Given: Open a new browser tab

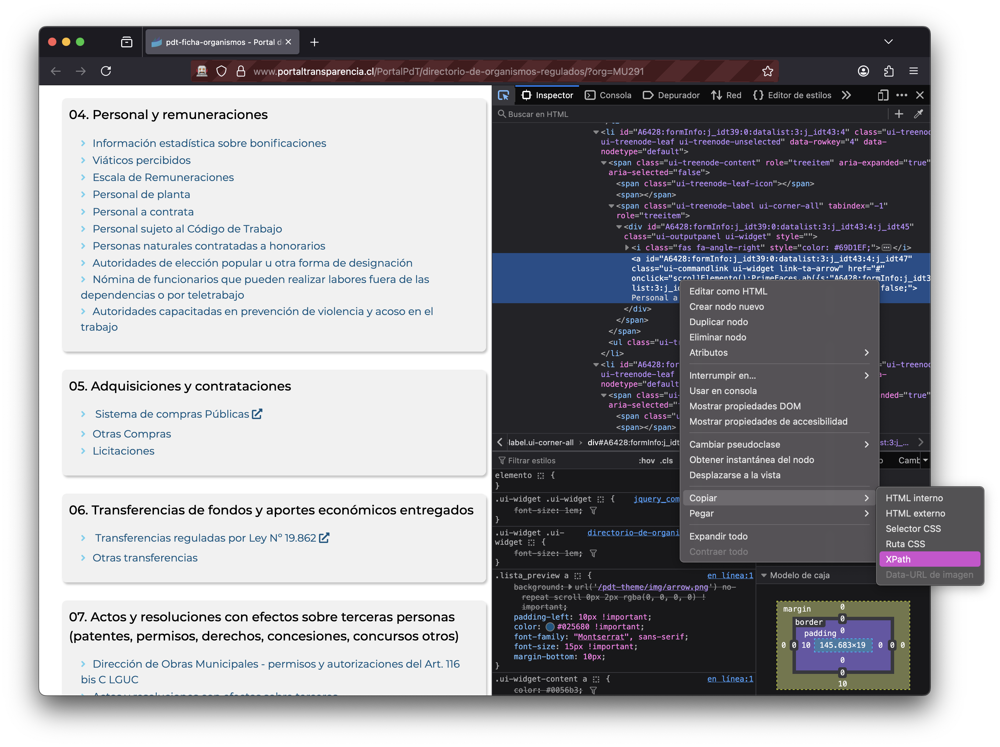Looking at the screenshot, I should pos(314,42).
